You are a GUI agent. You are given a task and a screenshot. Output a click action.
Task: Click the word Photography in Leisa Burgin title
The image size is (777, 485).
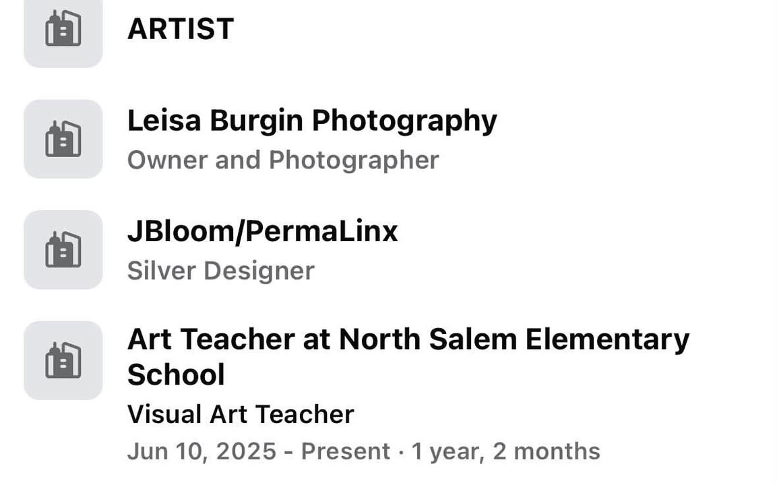click(x=404, y=121)
